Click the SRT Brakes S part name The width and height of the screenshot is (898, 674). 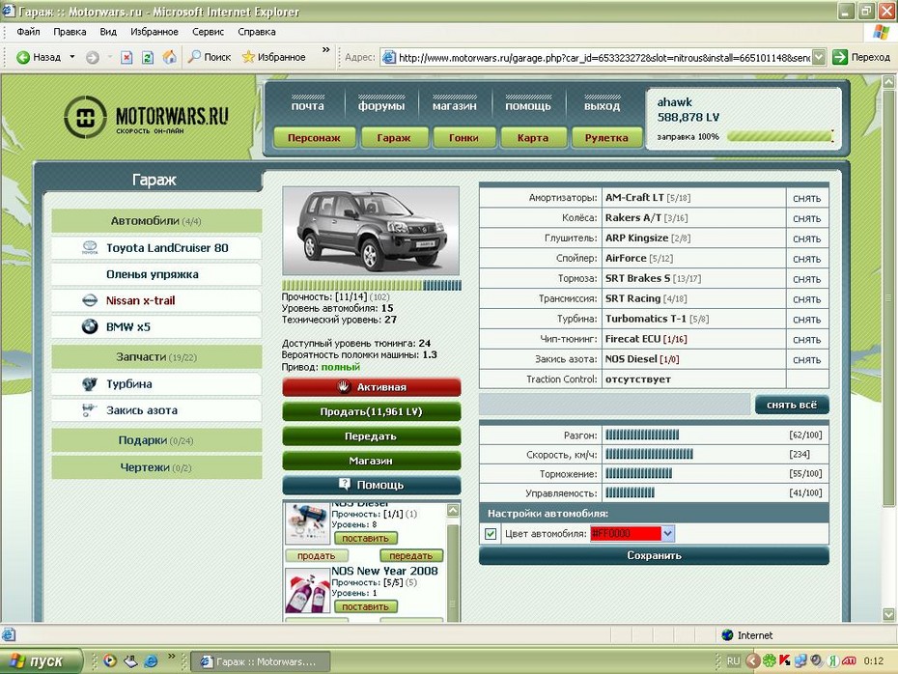click(637, 278)
